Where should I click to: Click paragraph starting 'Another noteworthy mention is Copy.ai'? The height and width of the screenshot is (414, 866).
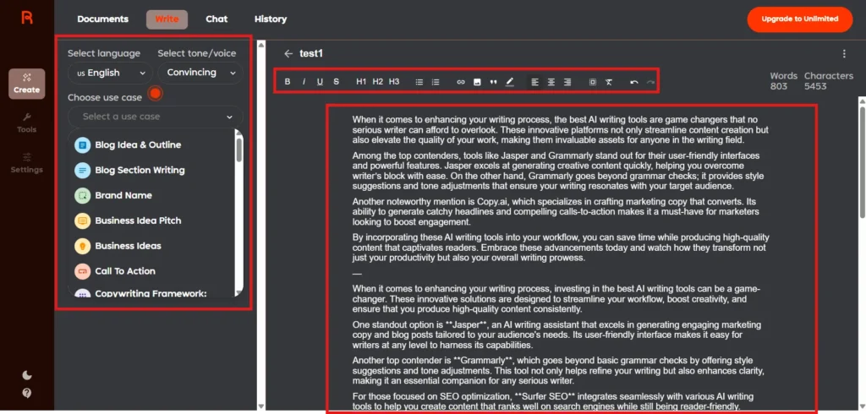click(x=556, y=212)
